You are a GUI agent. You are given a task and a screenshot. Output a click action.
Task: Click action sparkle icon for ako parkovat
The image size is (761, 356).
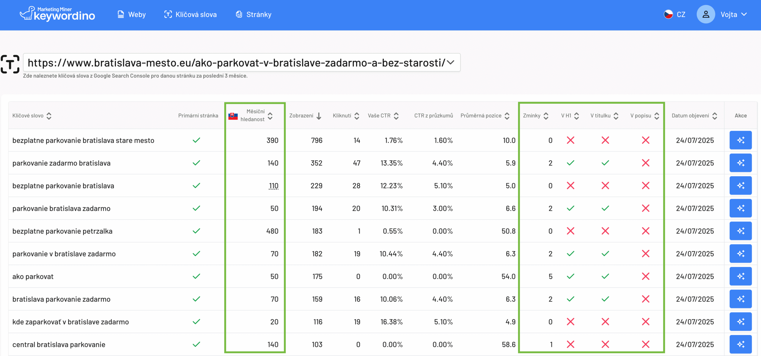coord(740,276)
